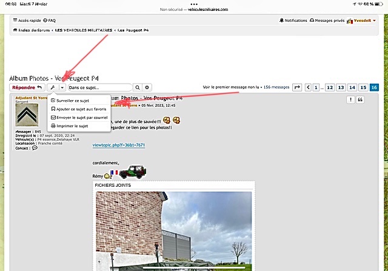The image size is (388, 271).
Task: Click the Dans ce sujet search field
Action: pyautogui.click(x=99, y=88)
